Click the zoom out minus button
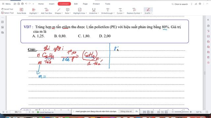 click(173, 112)
